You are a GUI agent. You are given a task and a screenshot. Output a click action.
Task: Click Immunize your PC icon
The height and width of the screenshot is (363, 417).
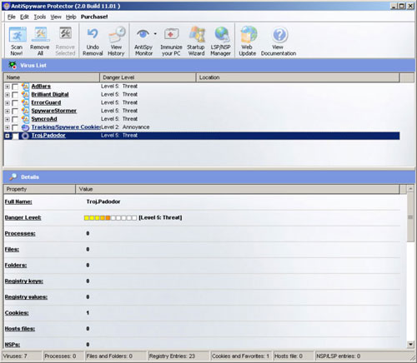171,34
